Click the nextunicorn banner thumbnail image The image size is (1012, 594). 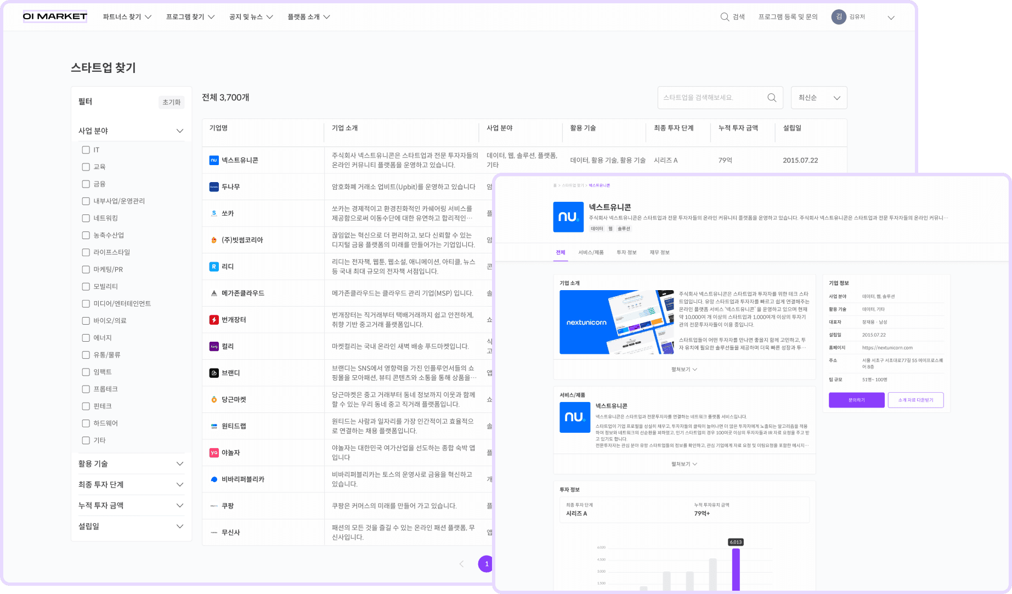tap(617, 322)
